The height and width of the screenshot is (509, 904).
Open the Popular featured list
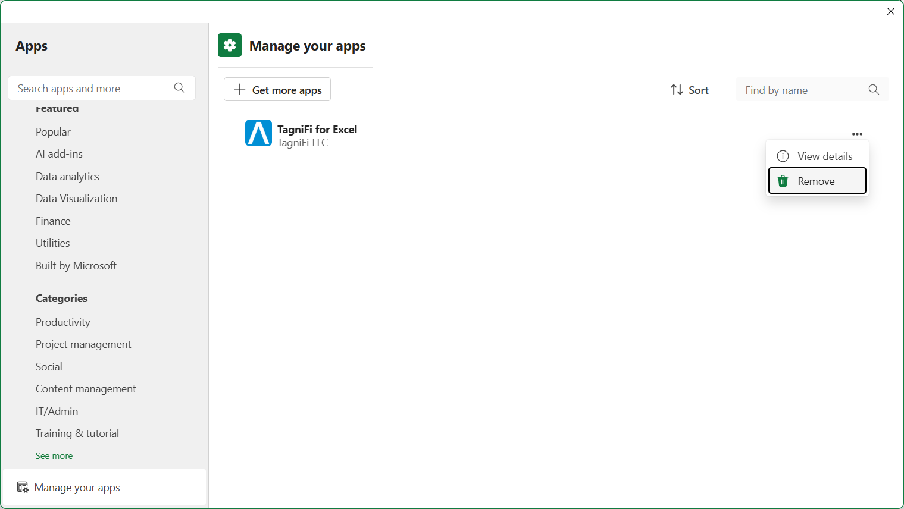click(53, 132)
